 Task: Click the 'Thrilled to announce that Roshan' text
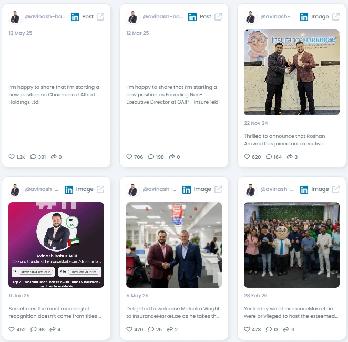click(x=284, y=136)
